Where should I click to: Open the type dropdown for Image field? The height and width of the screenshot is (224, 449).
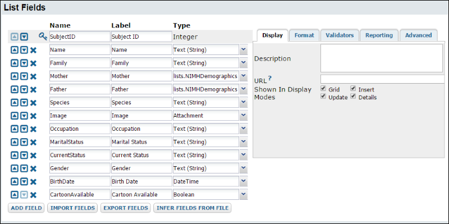244,116
